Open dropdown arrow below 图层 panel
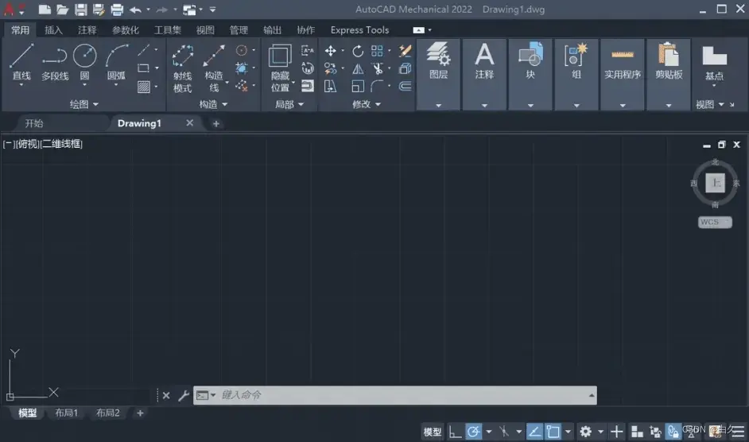749x442 pixels. pos(438,105)
